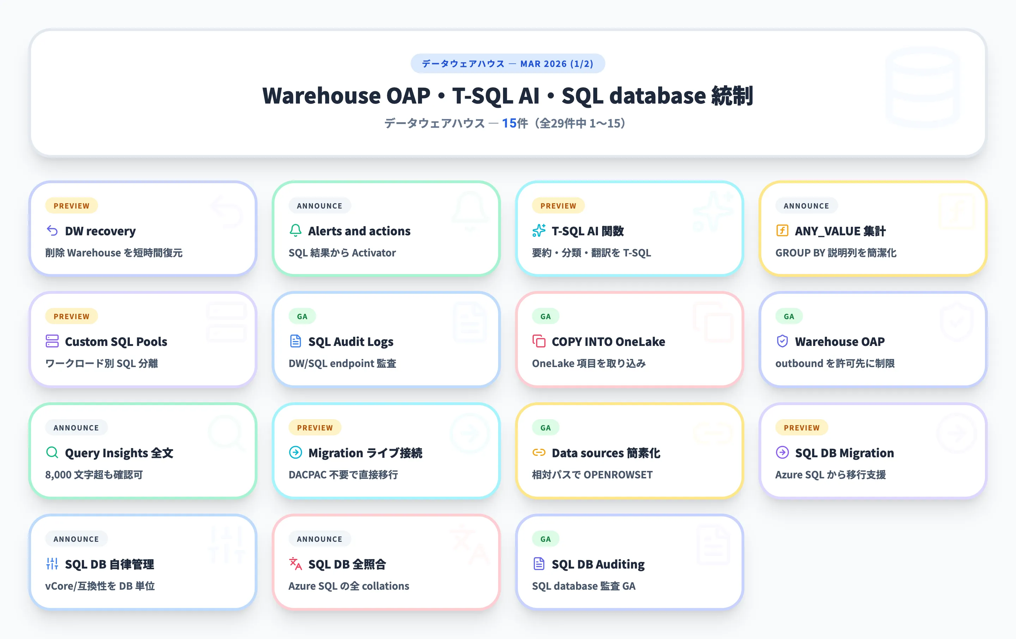
Task: Click the document icon beside SQL Audit Logs
Action: click(295, 341)
